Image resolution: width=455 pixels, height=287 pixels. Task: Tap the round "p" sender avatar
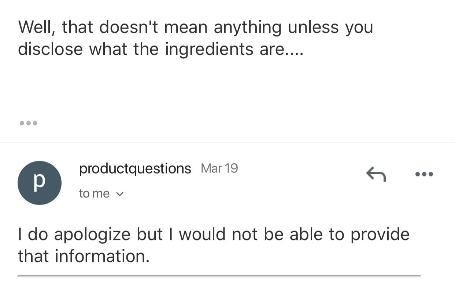tap(40, 183)
